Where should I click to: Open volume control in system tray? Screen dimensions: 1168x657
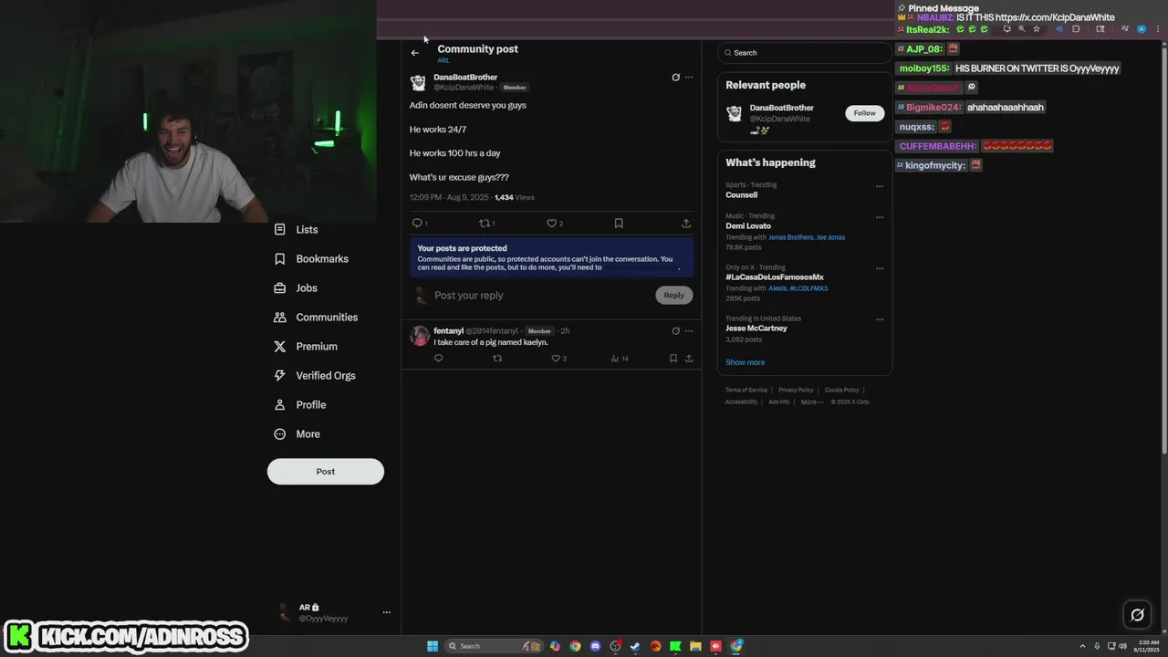(x=1123, y=646)
